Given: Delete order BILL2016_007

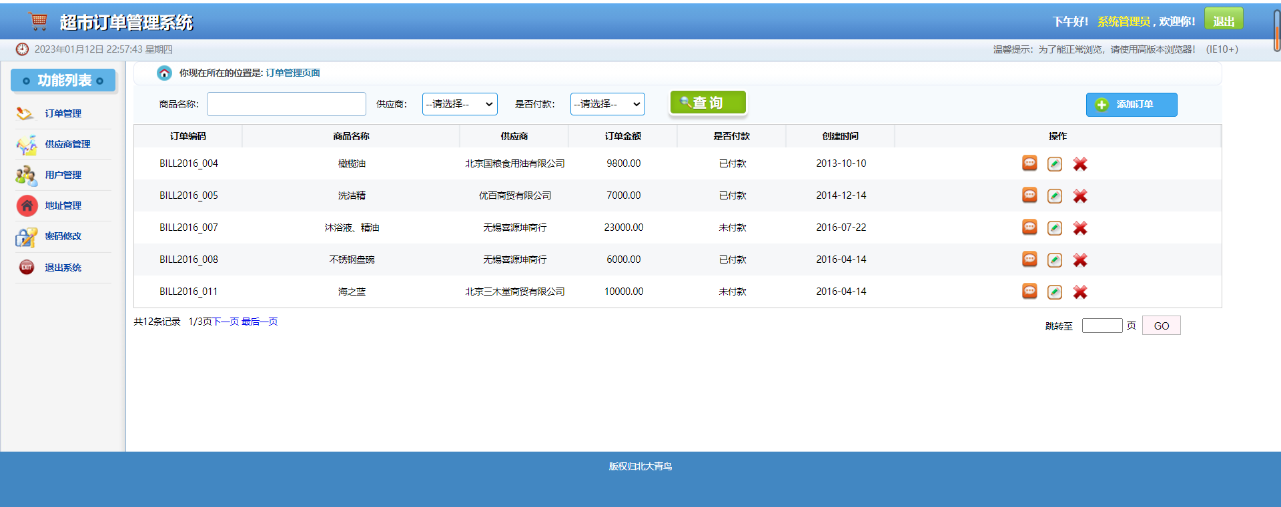Looking at the screenshot, I should coord(1080,228).
